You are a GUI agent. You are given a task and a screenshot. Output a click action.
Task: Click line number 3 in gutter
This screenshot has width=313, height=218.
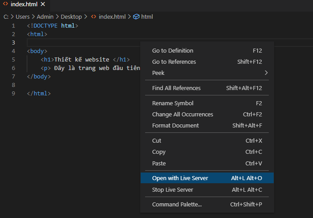(x=13, y=43)
